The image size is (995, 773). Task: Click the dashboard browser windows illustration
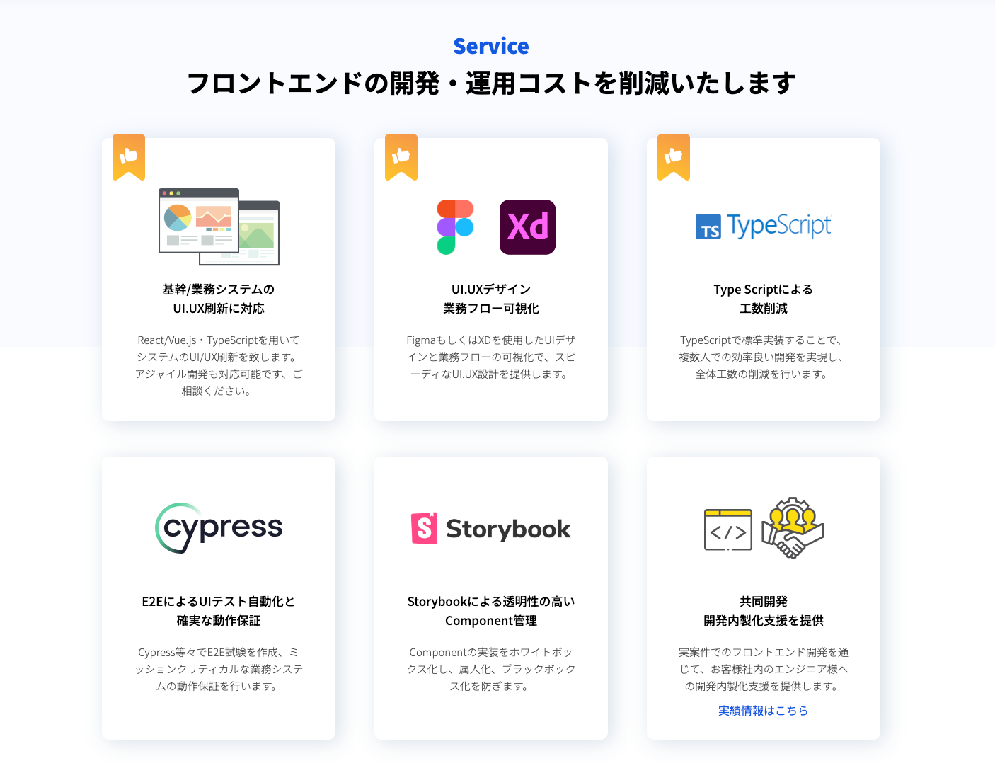(219, 227)
